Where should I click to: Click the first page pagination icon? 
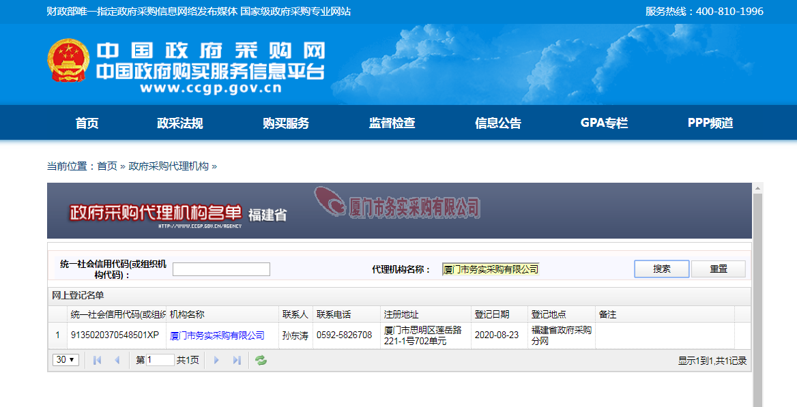point(97,360)
